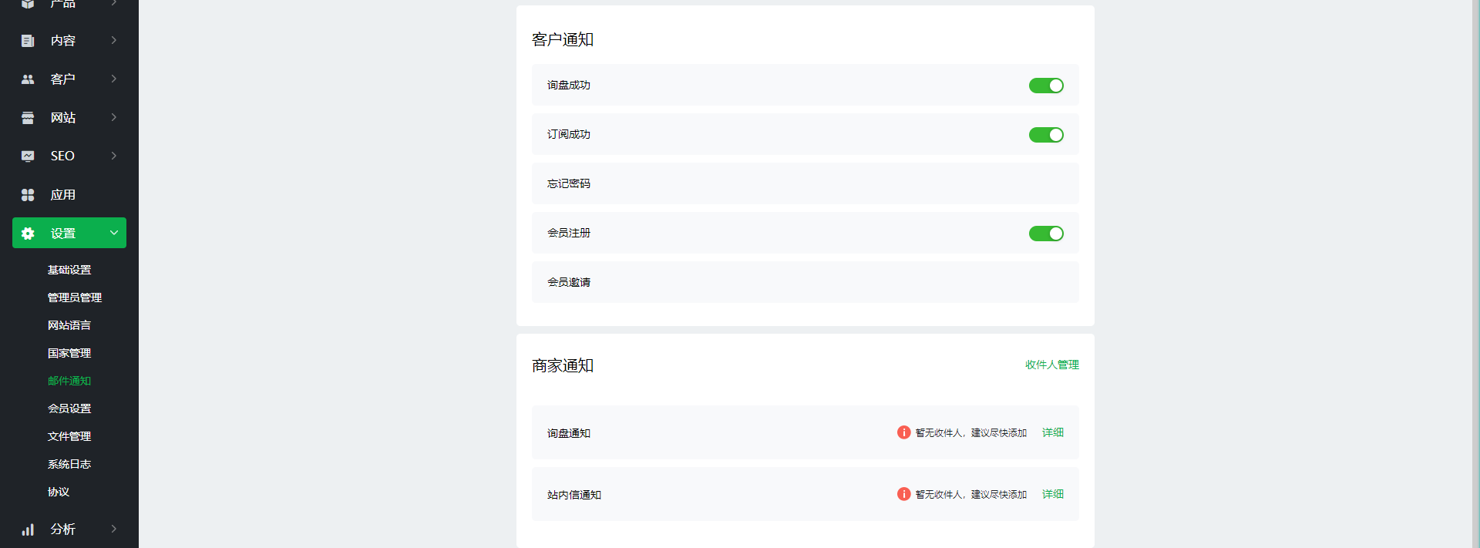Click the 内容 document icon in sidebar
This screenshot has width=1480, height=548.
28,41
